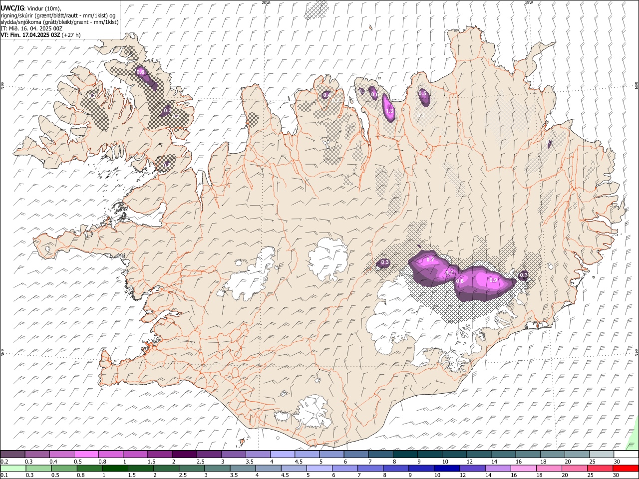The height and width of the screenshot is (479, 639).
Task: Click the rain legend swatch between 25 and 30
Action: 601,468
